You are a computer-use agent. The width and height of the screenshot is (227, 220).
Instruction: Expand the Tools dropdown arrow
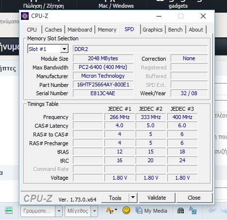[x=133, y=198]
